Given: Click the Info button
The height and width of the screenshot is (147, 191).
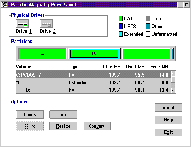Looking at the screenshot, I should click(63, 114).
